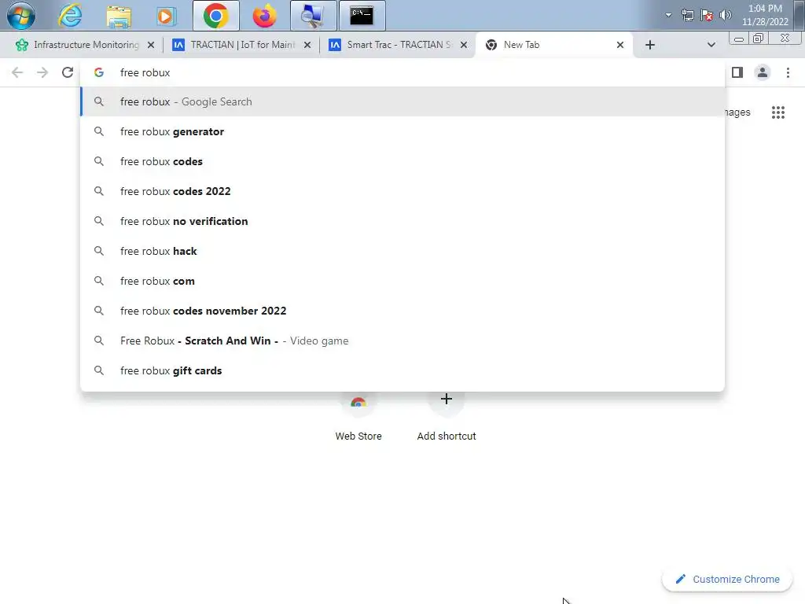The image size is (805, 604).
Task: Focus the address bar containing free robux
Action: click(x=402, y=72)
